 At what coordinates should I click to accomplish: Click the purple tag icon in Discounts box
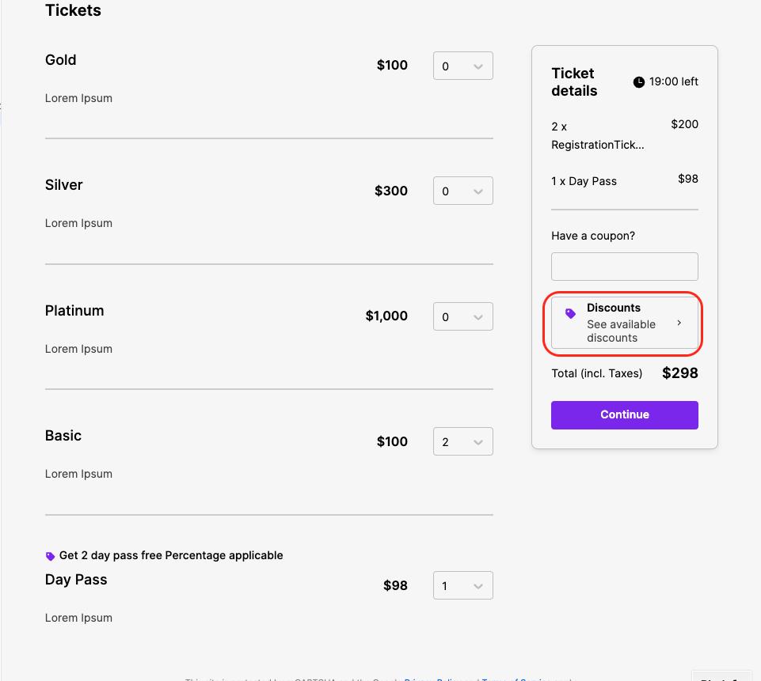(570, 314)
